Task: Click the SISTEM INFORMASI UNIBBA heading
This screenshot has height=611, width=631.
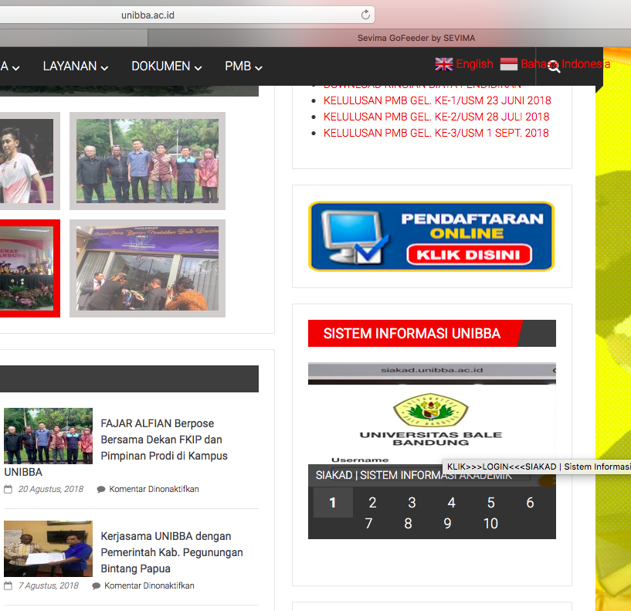Action: [412, 333]
